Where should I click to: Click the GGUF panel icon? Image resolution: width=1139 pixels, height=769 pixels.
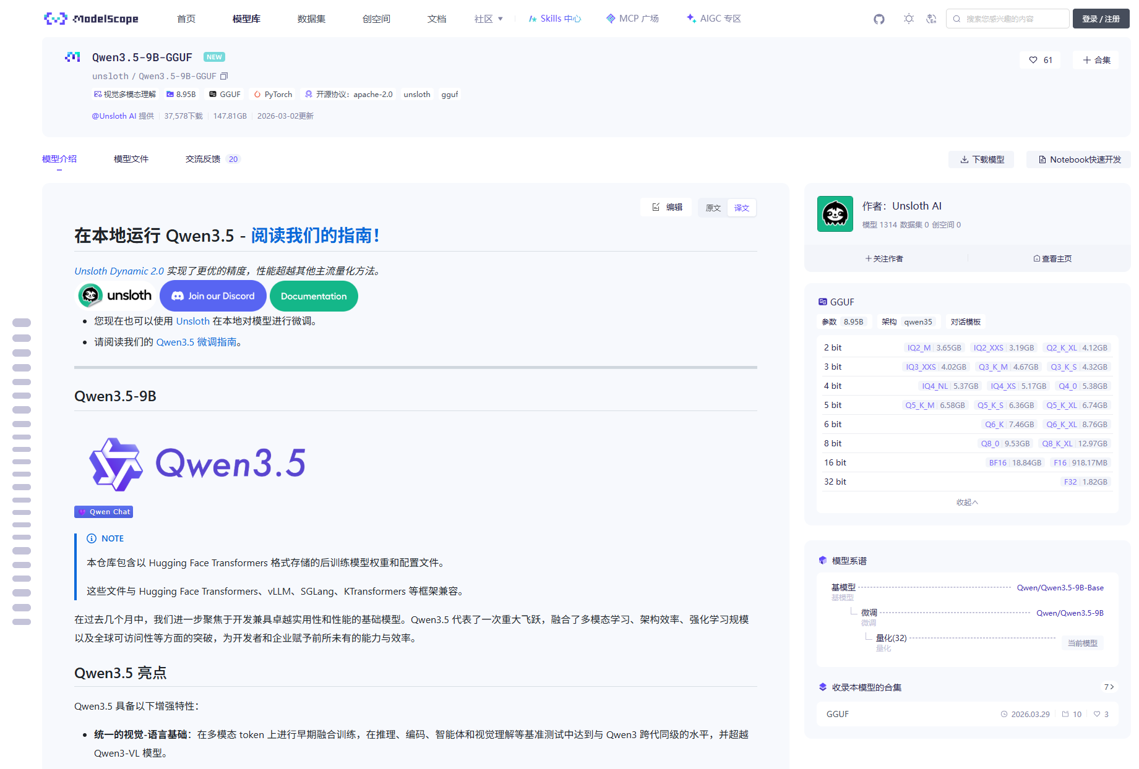tap(823, 302)
